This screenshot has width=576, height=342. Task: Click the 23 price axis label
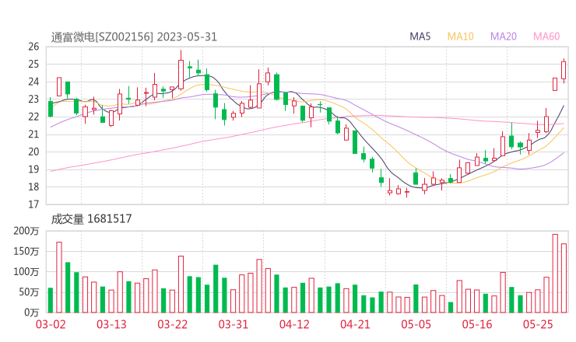[x=33, y=99]
